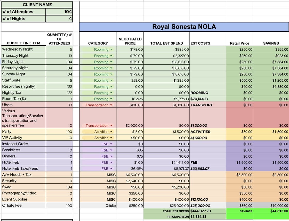
Task: Select the $9,779.13 total spend cell
Action: tap(167, 99)
